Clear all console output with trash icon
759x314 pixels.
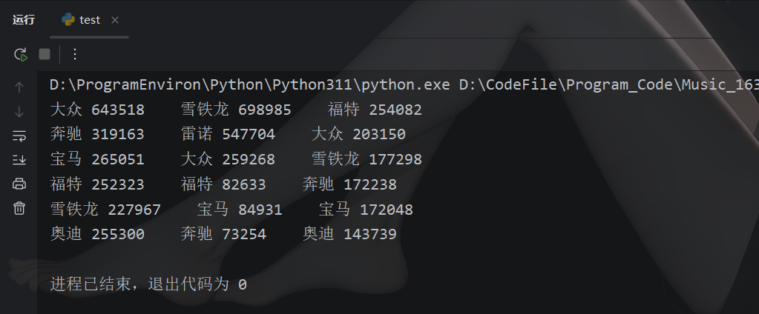click(x=19, y=208)
